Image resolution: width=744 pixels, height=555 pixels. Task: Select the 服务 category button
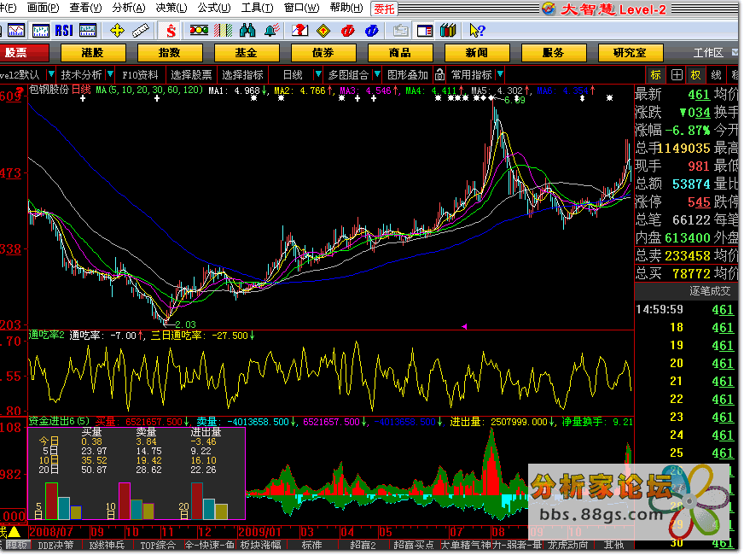pos(555,53)
